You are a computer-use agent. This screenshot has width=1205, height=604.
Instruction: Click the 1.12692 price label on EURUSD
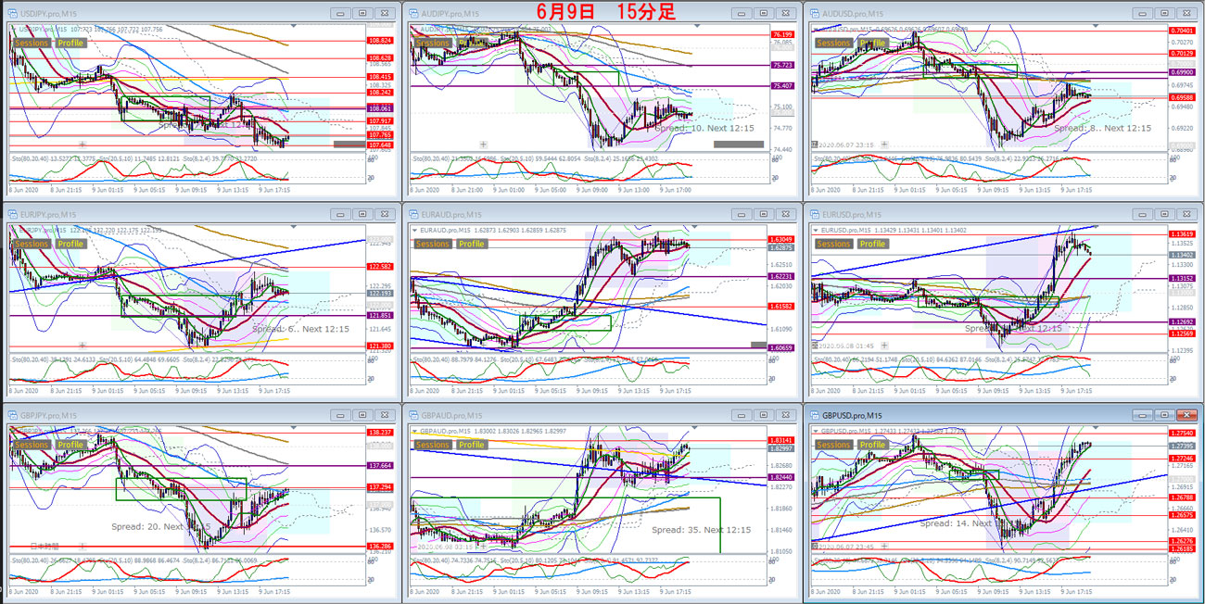[x=1181, y=322]
